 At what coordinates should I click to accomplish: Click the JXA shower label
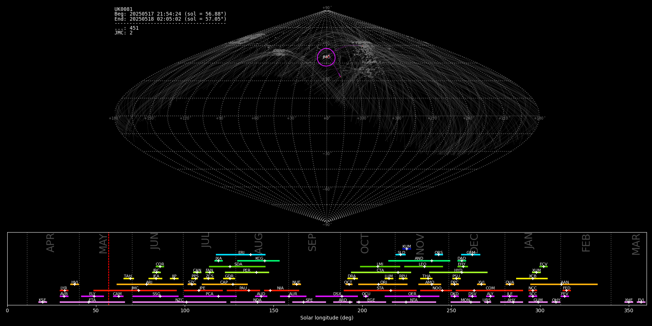(x=218, y=259)
